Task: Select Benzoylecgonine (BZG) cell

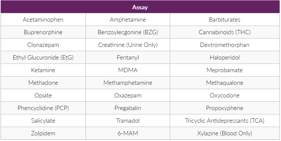Action: tap(128, 32)
